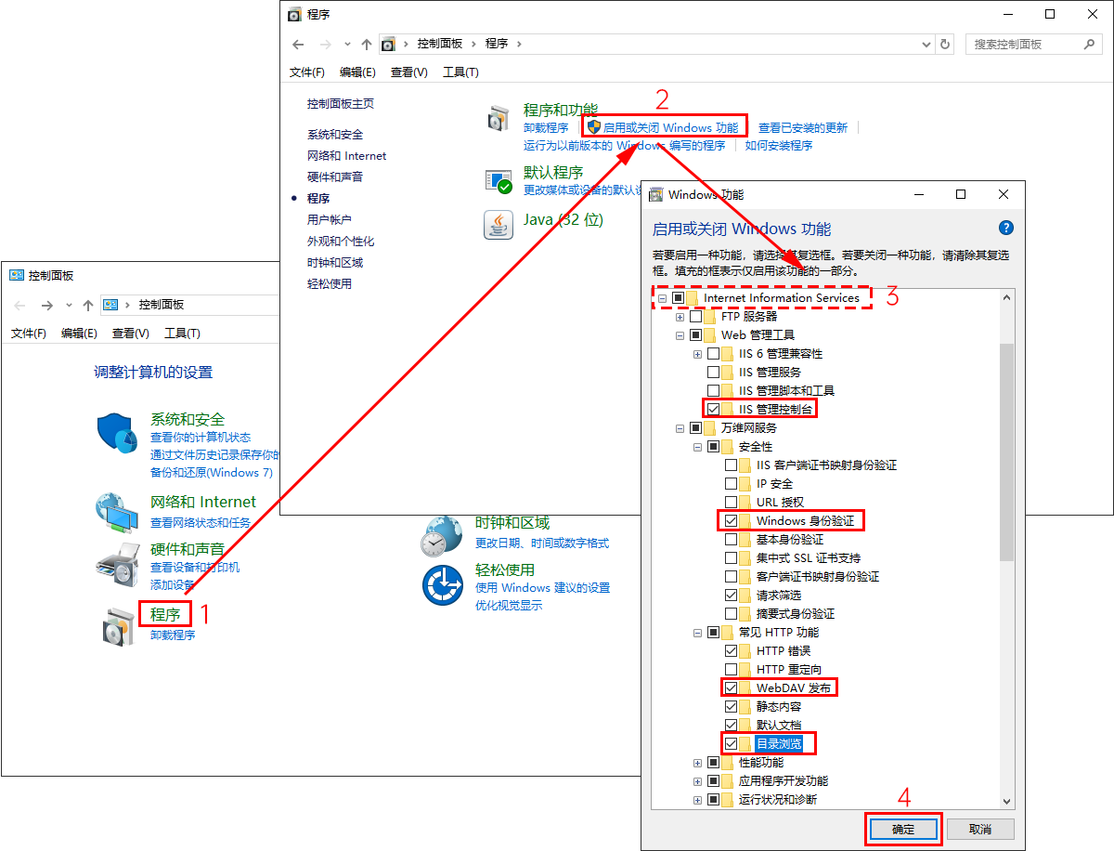Go up one level in the 程序 window
Image resolution: width=1114 pixels, height=851 pixels.
click(x=367, y=44)
